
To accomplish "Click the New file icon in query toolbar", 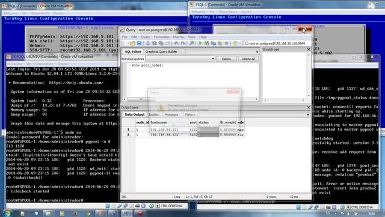I will 126,43.
